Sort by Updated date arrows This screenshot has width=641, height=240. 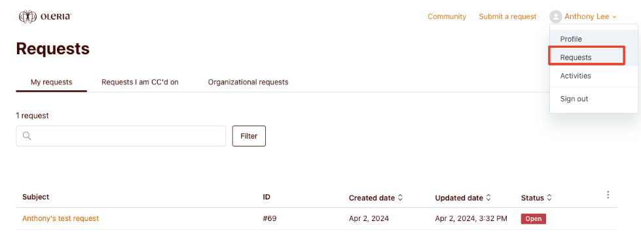pos(488,198)
